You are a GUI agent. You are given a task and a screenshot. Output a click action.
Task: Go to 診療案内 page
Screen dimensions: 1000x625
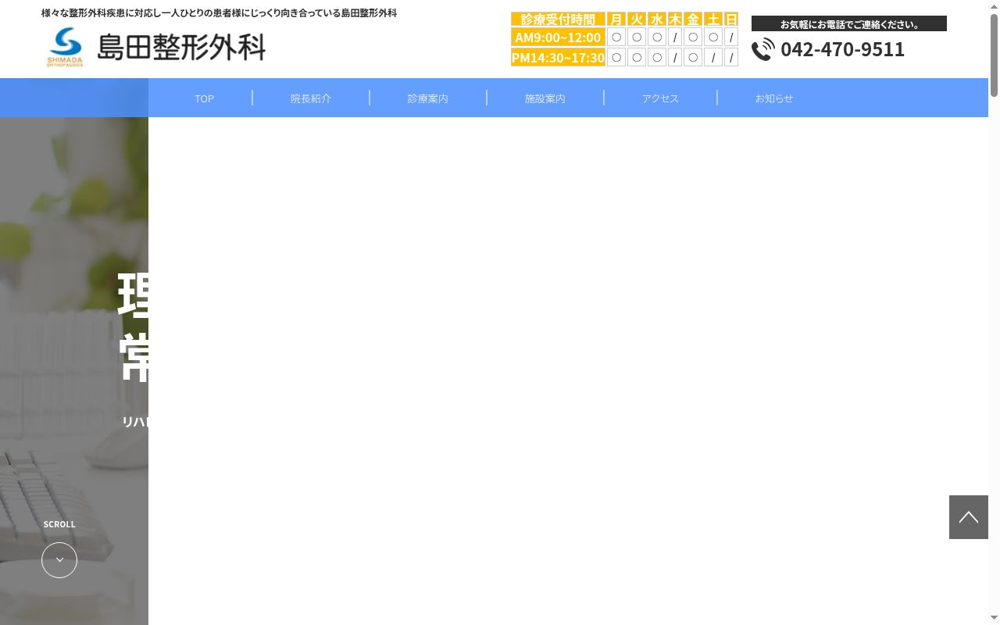[428, 98]
